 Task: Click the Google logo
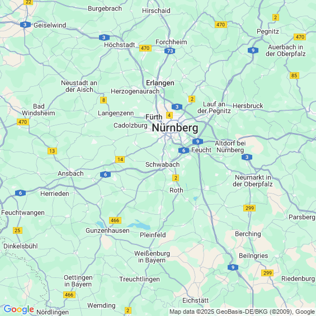[x=19, y=309]
